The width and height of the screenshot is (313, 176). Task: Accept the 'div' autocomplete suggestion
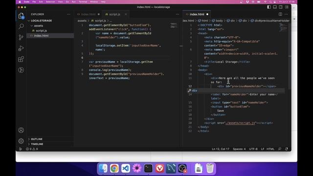pos(236,90)
